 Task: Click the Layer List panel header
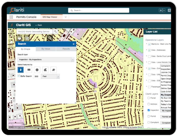[157, 32]
